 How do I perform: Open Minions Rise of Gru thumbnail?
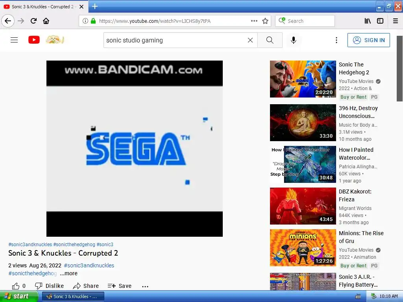(x=303, y=248)
